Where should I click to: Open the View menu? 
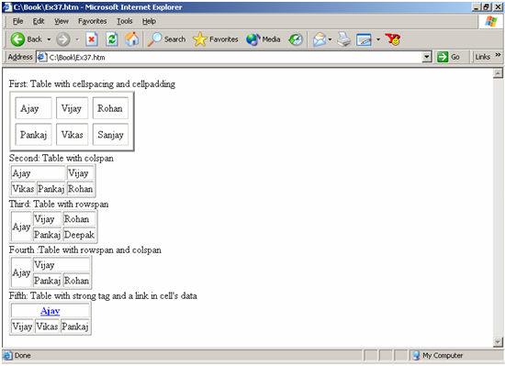[x=62, y=21]
